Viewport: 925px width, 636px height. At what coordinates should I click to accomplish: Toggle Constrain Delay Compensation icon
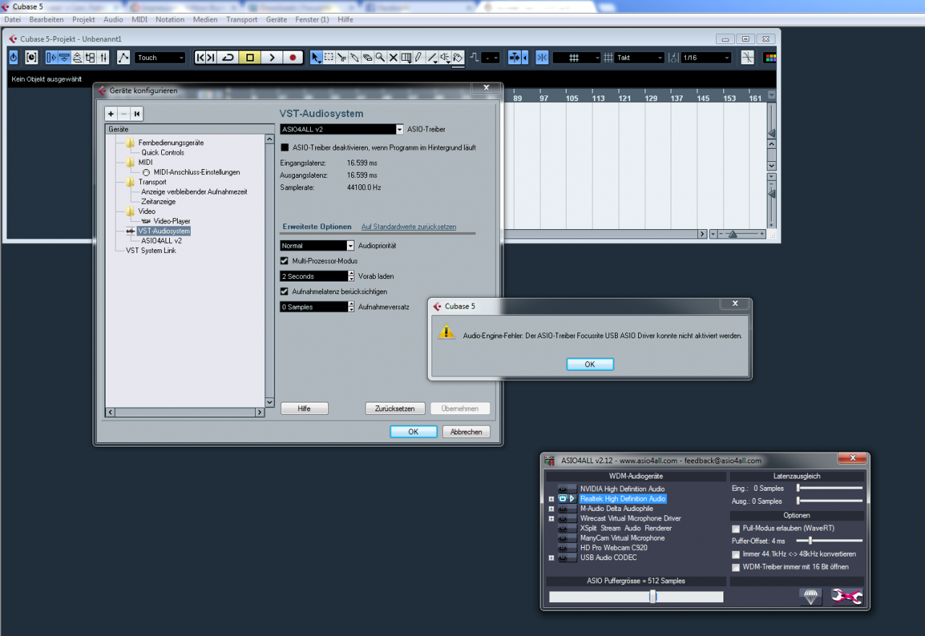(x=31, y=57)
